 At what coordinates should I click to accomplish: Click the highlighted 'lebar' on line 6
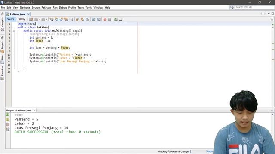[39, 41]
